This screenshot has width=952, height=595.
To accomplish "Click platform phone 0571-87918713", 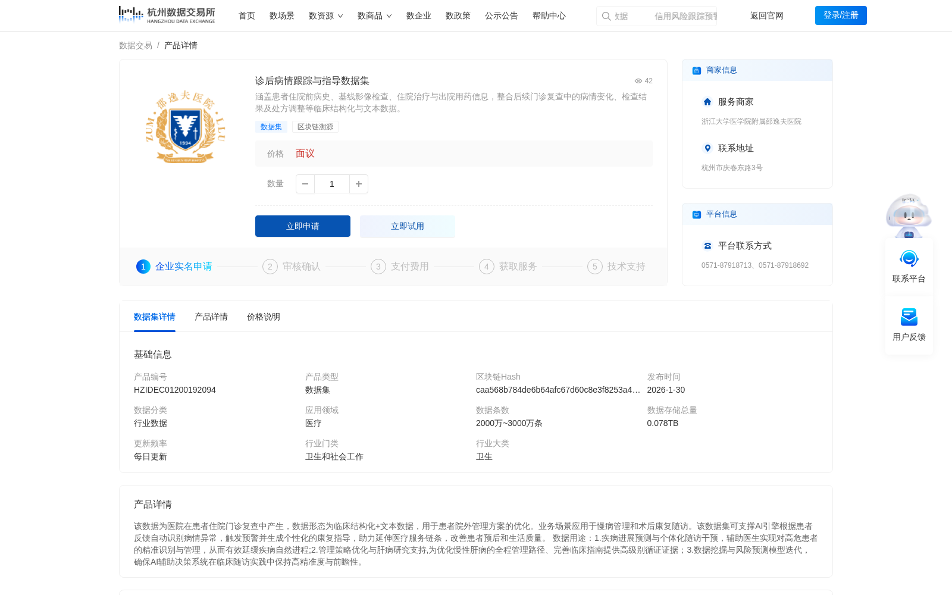I will coord(726,265).
